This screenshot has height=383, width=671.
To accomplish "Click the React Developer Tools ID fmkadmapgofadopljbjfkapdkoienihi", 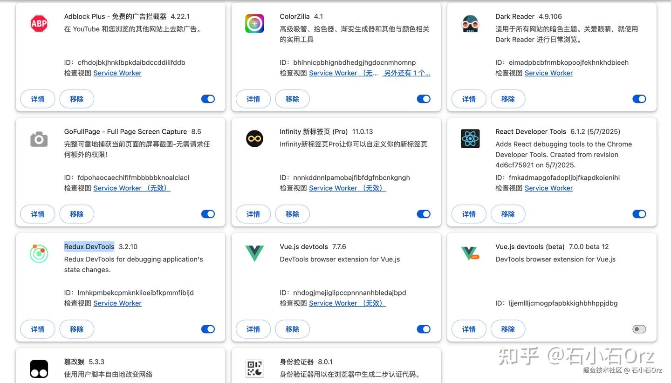I will (x=564, y=178).
